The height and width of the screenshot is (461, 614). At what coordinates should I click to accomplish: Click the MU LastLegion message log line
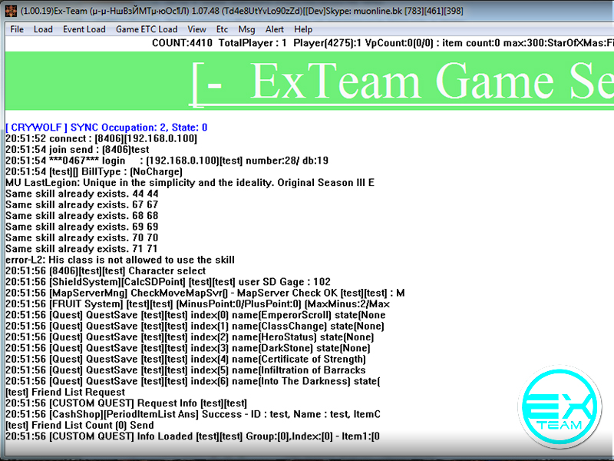tap(190, 182)
